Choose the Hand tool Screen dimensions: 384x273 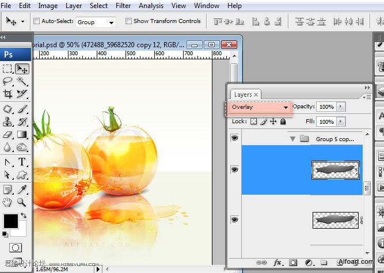7,202
